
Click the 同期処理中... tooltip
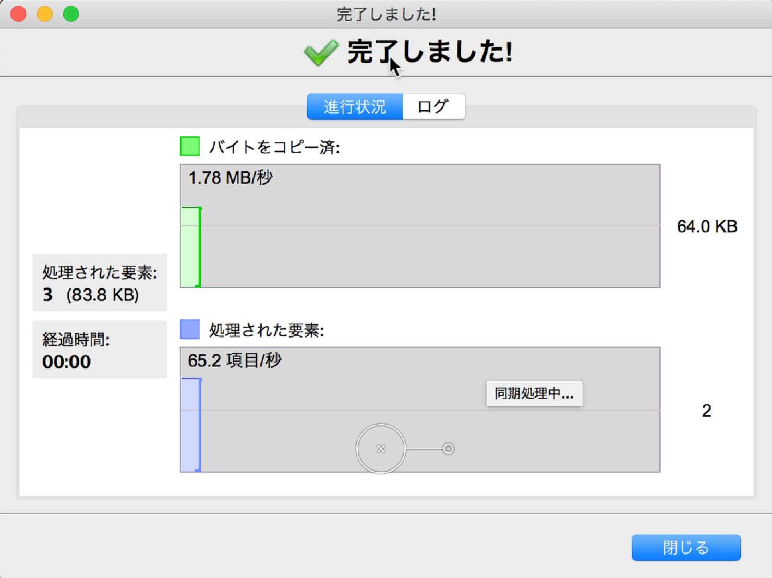[x=534, y=393]
